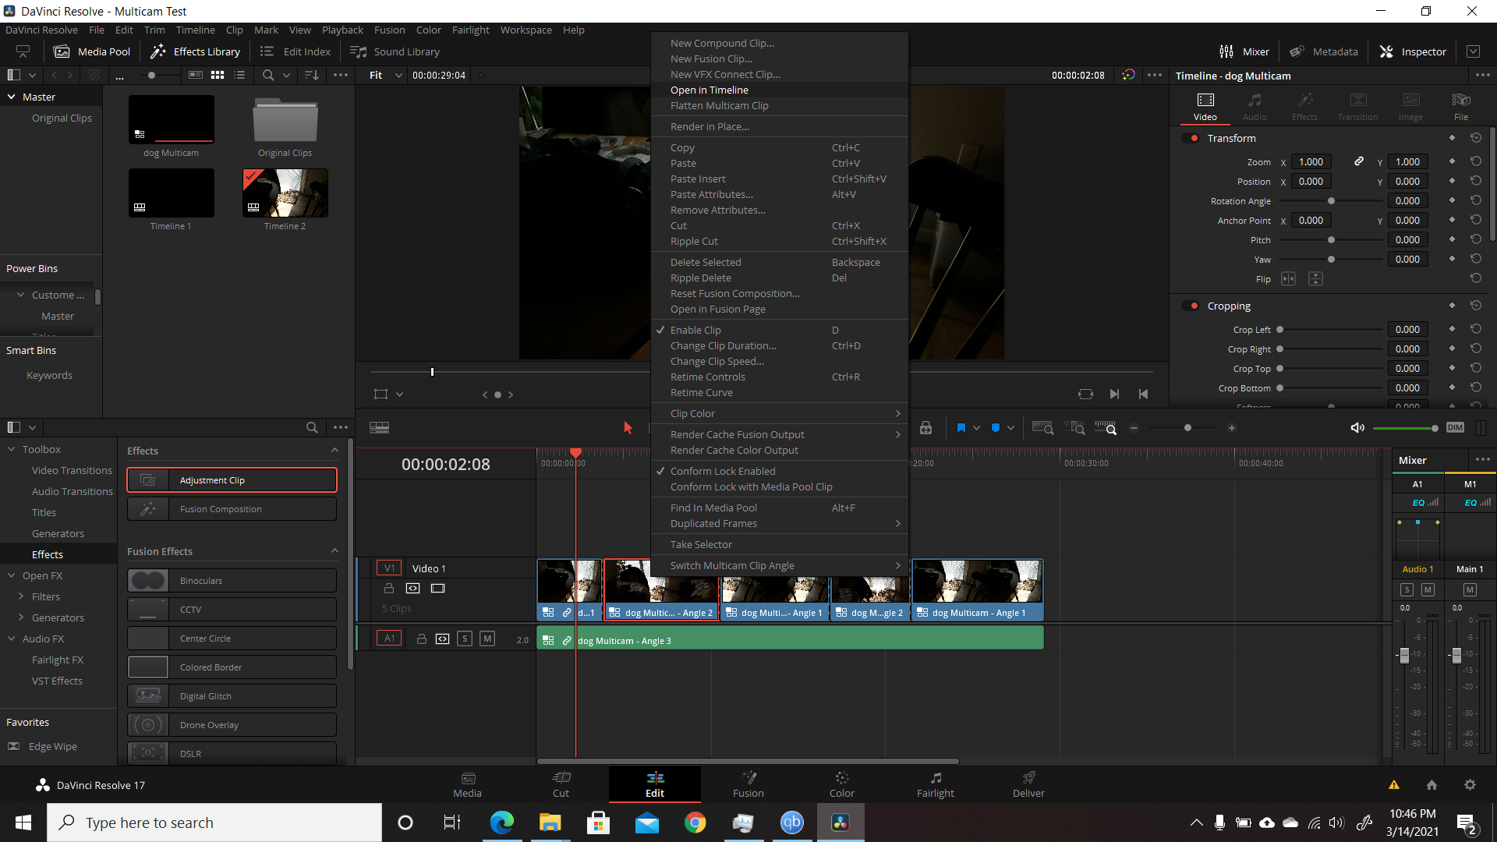1497x842 pixels.
Task: Click the timeline view options icon
Action: point(379,427)
